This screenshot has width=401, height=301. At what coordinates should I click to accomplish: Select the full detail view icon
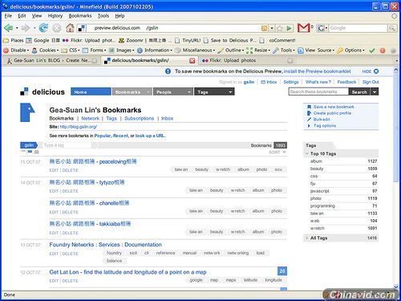tap(37, 152)
